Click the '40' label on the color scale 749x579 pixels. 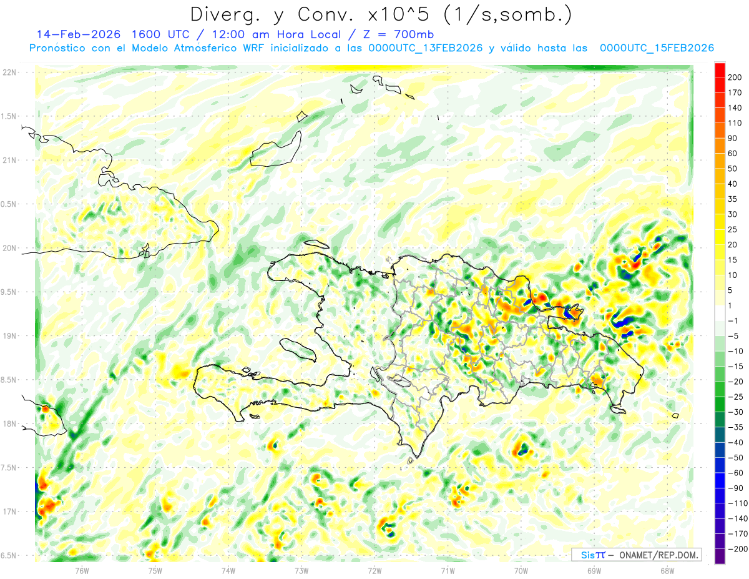tap(733, 184)
